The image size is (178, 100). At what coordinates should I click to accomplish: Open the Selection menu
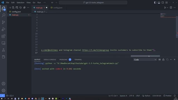(x=20, y=2)
